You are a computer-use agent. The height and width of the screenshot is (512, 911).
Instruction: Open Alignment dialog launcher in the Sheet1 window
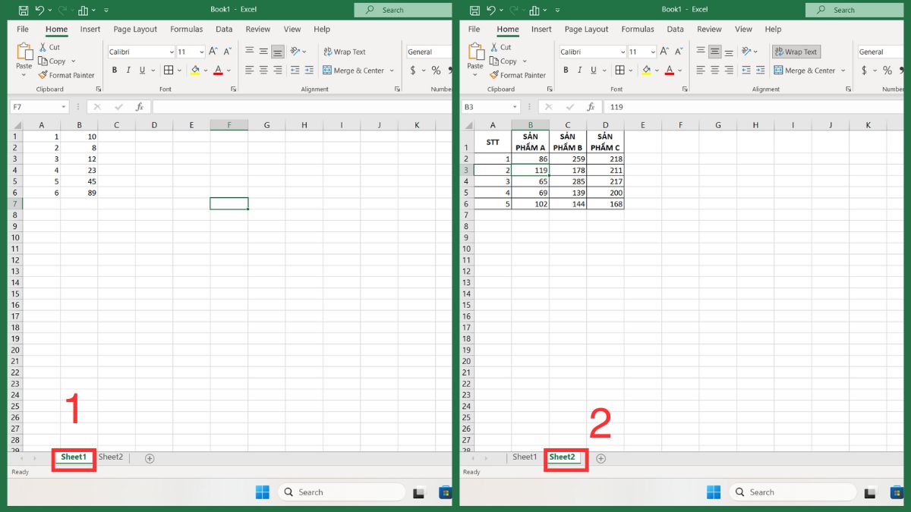point(397,90)
